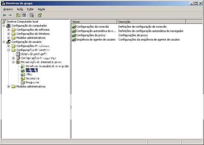Click the Interface do usuário do navegador icon

(x=23, y=66)
